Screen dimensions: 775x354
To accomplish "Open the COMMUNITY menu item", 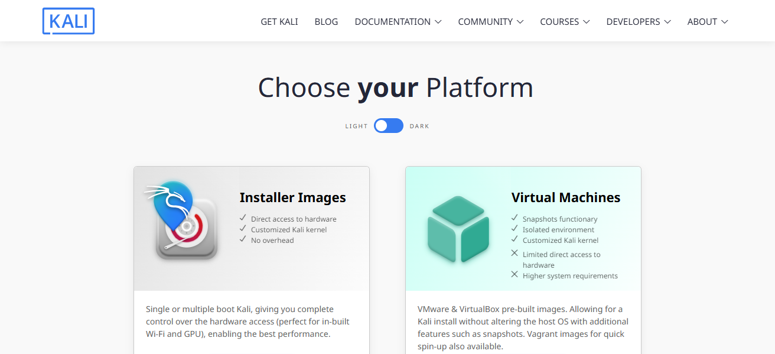I will 486,22.
